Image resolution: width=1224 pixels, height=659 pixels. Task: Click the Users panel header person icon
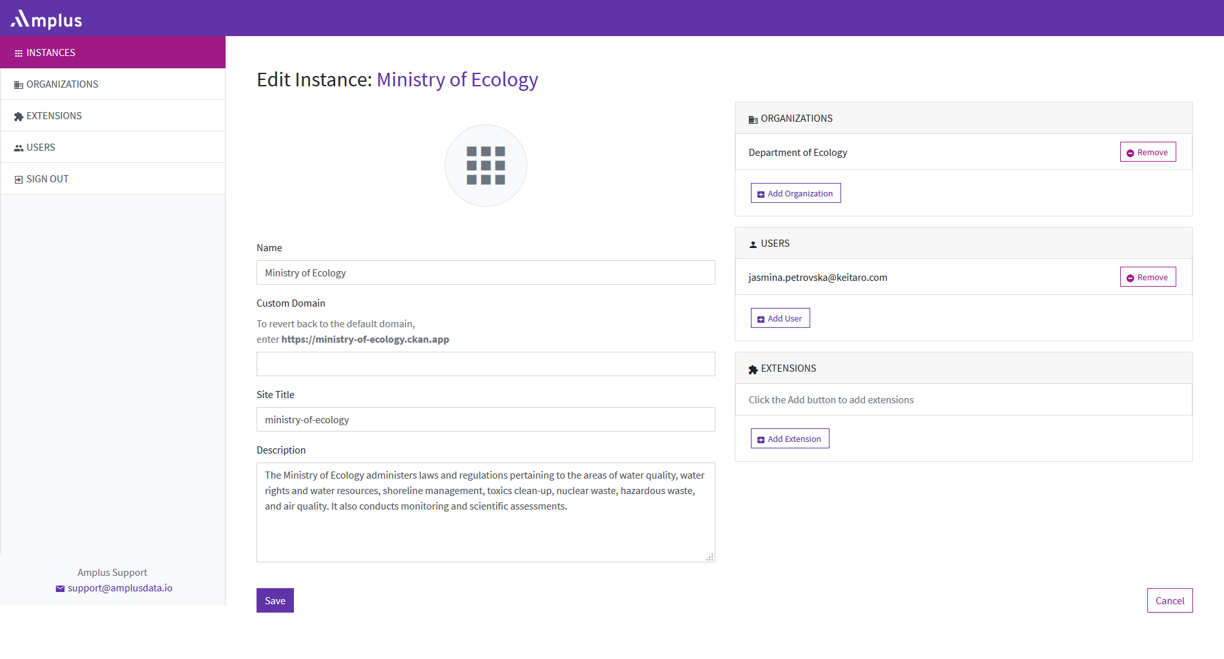753,244
